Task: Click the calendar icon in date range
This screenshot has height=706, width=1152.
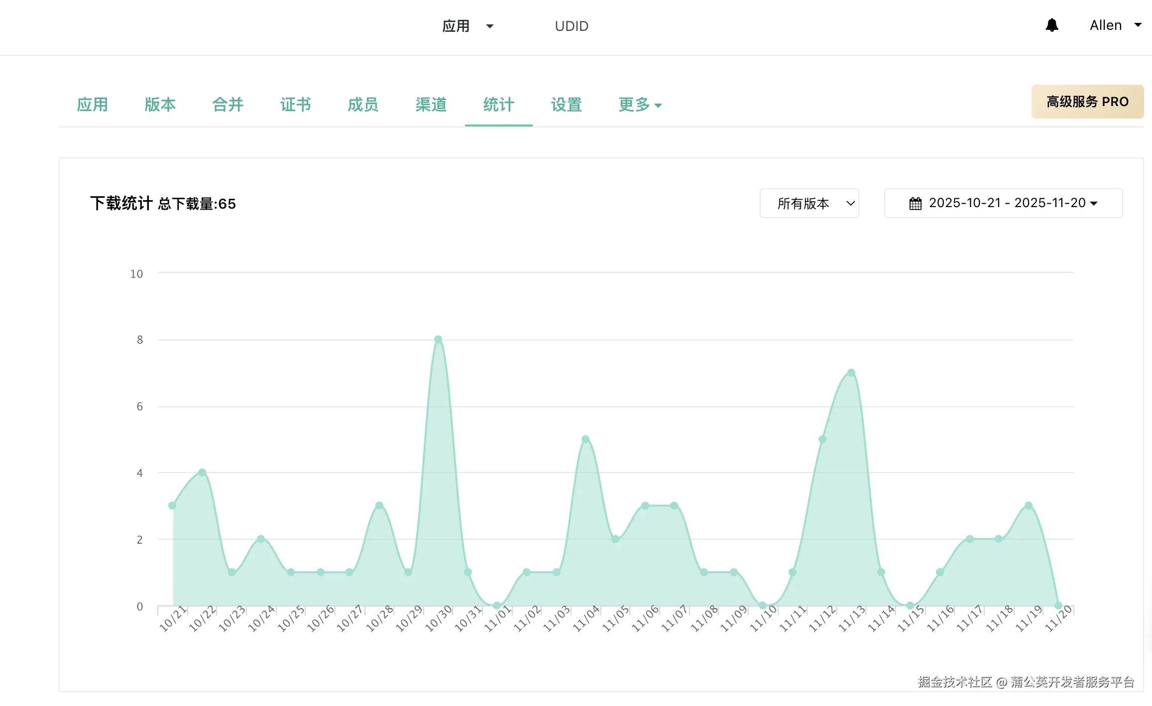Action: [915, 204]
